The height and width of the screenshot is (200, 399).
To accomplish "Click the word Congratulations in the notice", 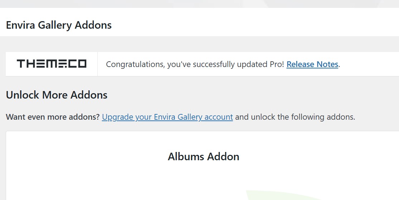I will (135, 65).
